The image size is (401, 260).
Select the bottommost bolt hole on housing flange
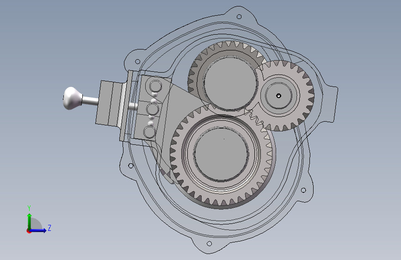tap(209, 243)
